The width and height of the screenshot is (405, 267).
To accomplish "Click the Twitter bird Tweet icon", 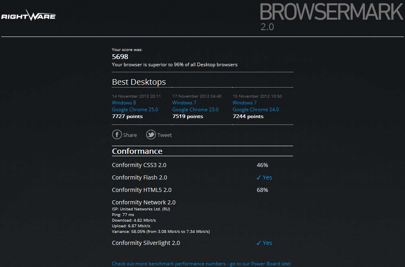I will click(x=151, y=135).
